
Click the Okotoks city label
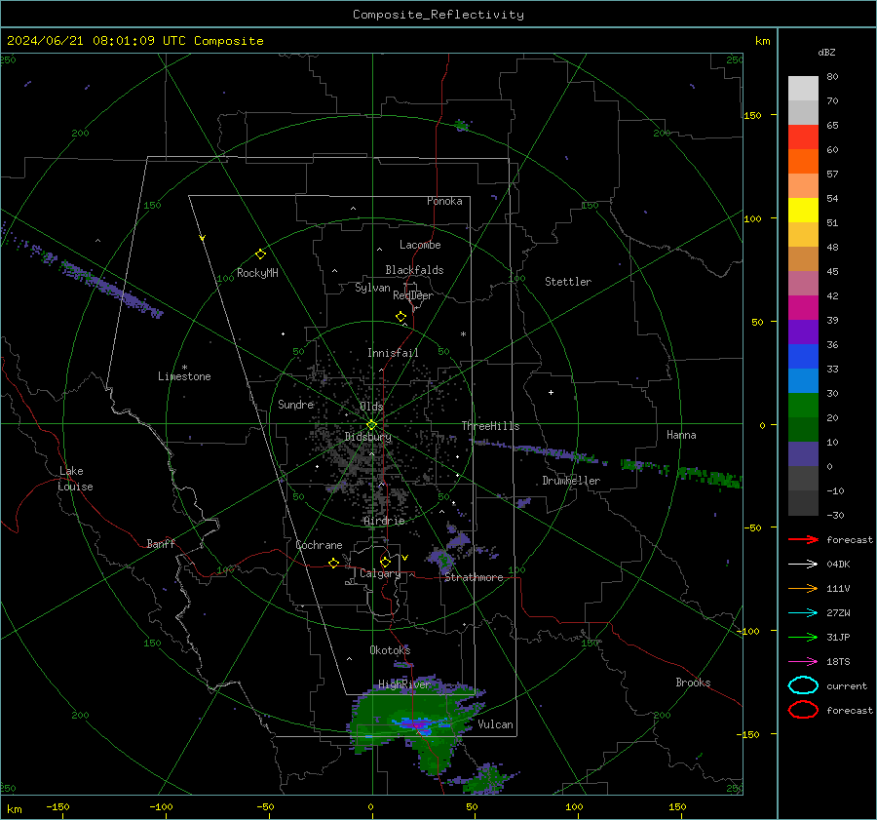click(390, 650)
